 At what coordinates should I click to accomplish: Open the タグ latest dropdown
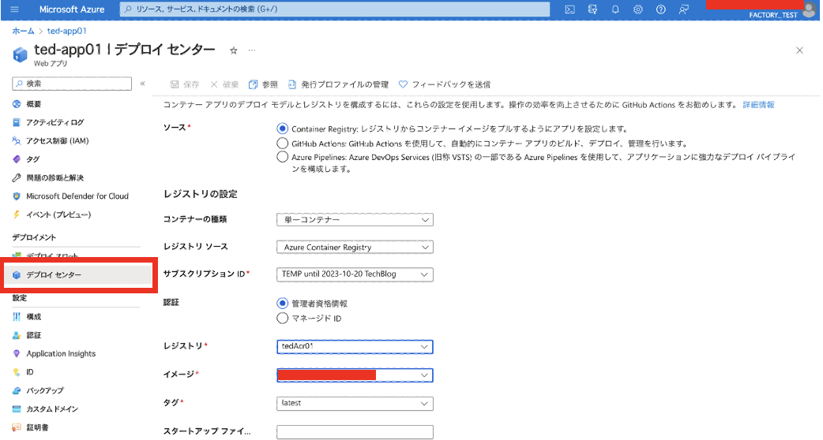click(x=355, y=404)
